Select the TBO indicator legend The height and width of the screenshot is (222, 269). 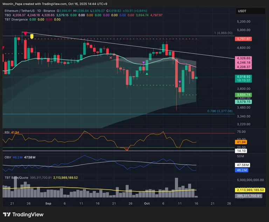(x=7, y=15)
